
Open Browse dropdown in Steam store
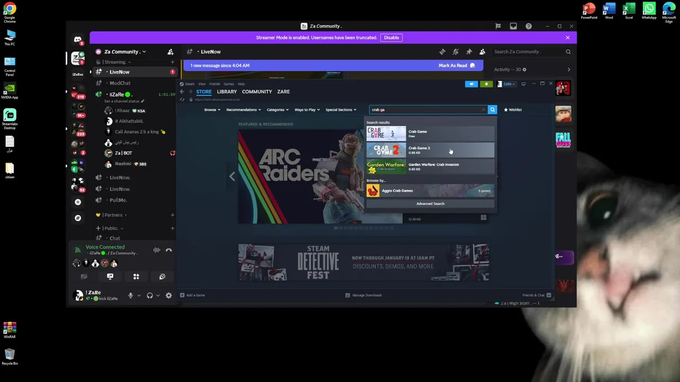(x=212, y=110)
